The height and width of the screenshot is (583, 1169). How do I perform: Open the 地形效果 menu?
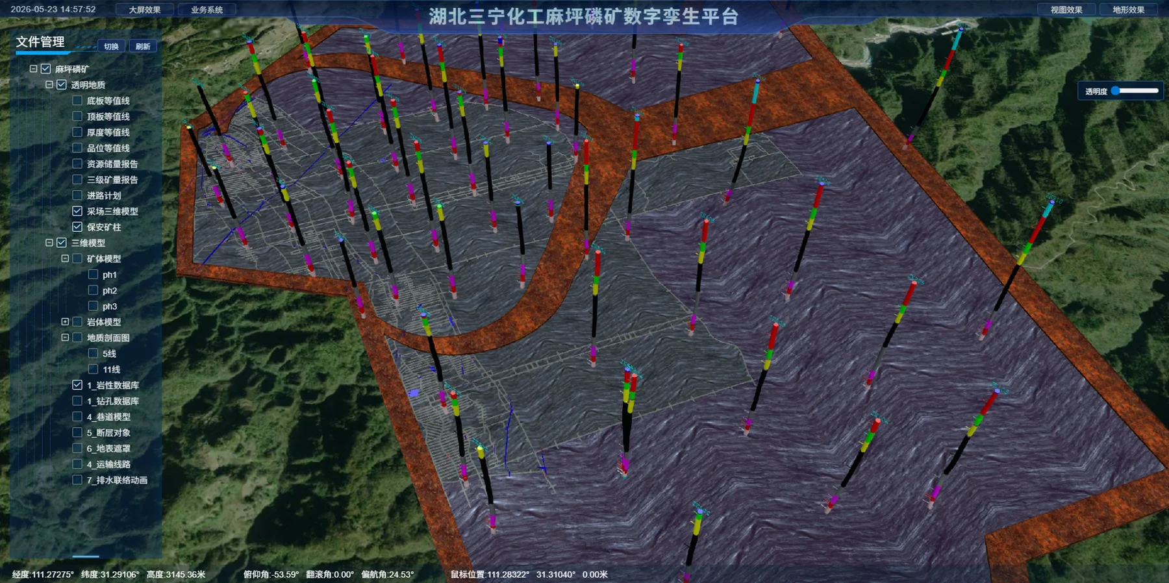tap(1128, 10)
